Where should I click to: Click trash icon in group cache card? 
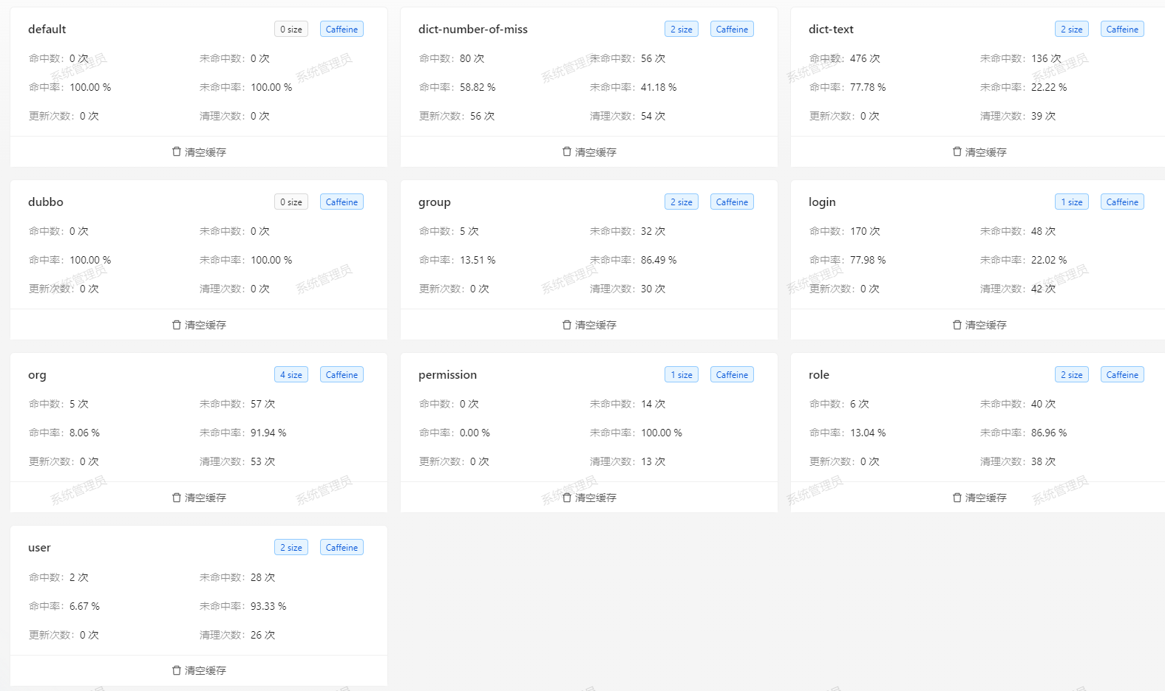tap(567, 324)
